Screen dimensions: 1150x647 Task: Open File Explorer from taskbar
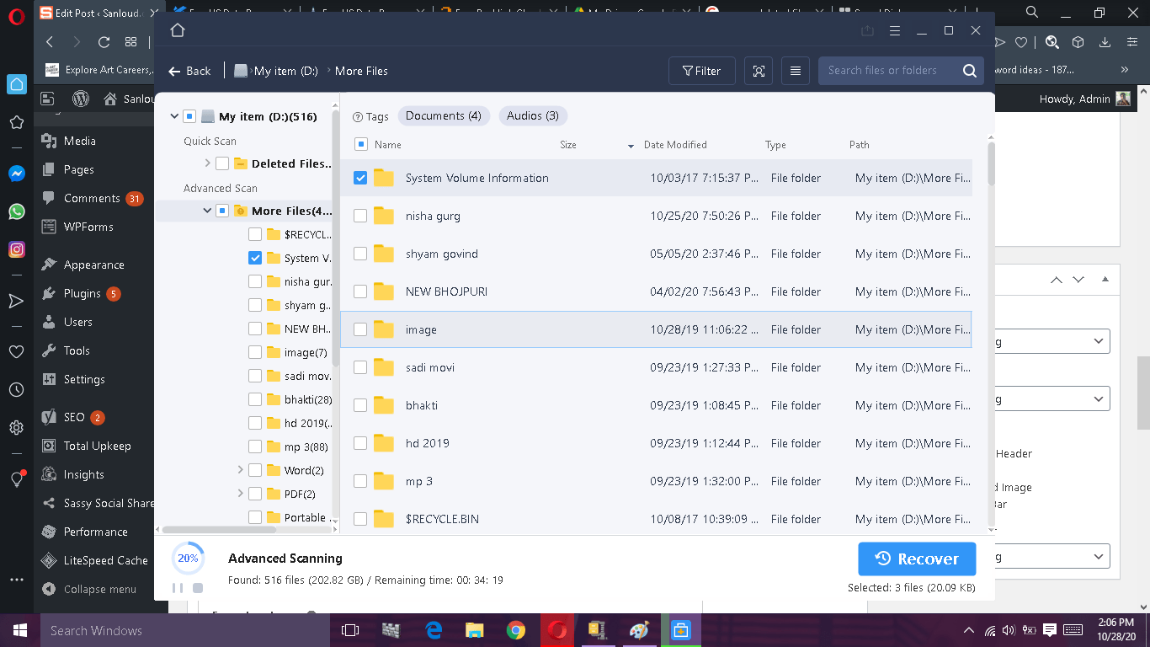click(475, 630)
